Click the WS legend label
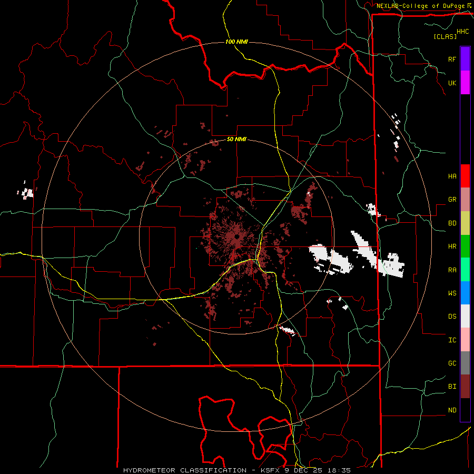Viewport: 474px width, 474px height. point(452,293)
